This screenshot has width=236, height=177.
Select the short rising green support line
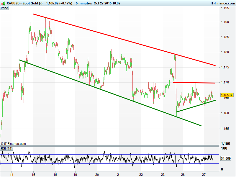pyautogui.click(x=196, y=106)
